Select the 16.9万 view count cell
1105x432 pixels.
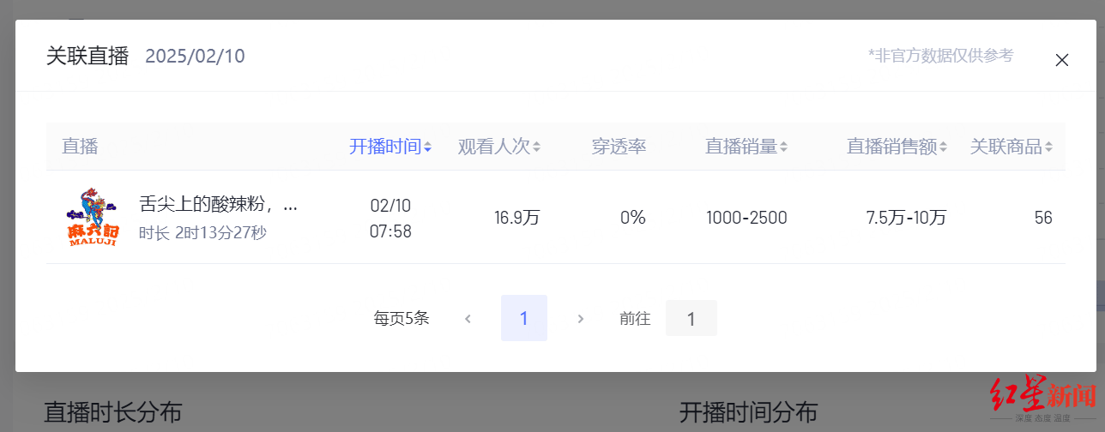[x=517, y=218]
